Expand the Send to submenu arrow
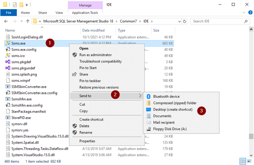This screenshot has width=254, height=165. (x=140, y=96)
